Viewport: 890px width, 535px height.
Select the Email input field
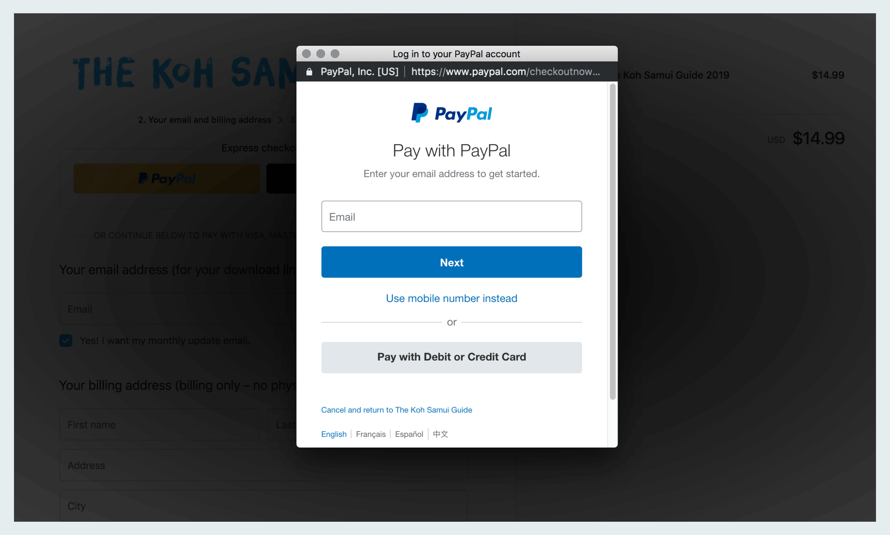pos(451,216)
